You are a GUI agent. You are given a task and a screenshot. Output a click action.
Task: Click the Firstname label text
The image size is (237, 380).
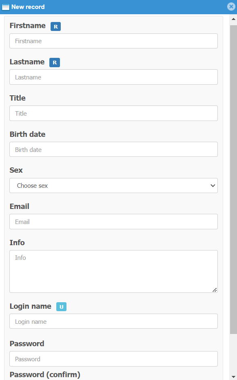tap(28, 26)
